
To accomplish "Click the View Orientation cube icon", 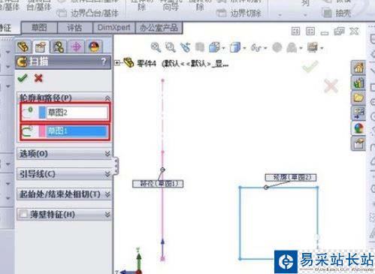I will point(214,47).
